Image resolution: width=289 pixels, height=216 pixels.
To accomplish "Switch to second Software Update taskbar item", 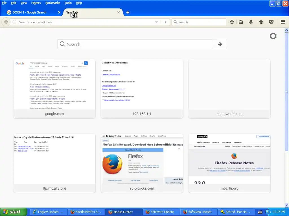I will coord(199,212).
